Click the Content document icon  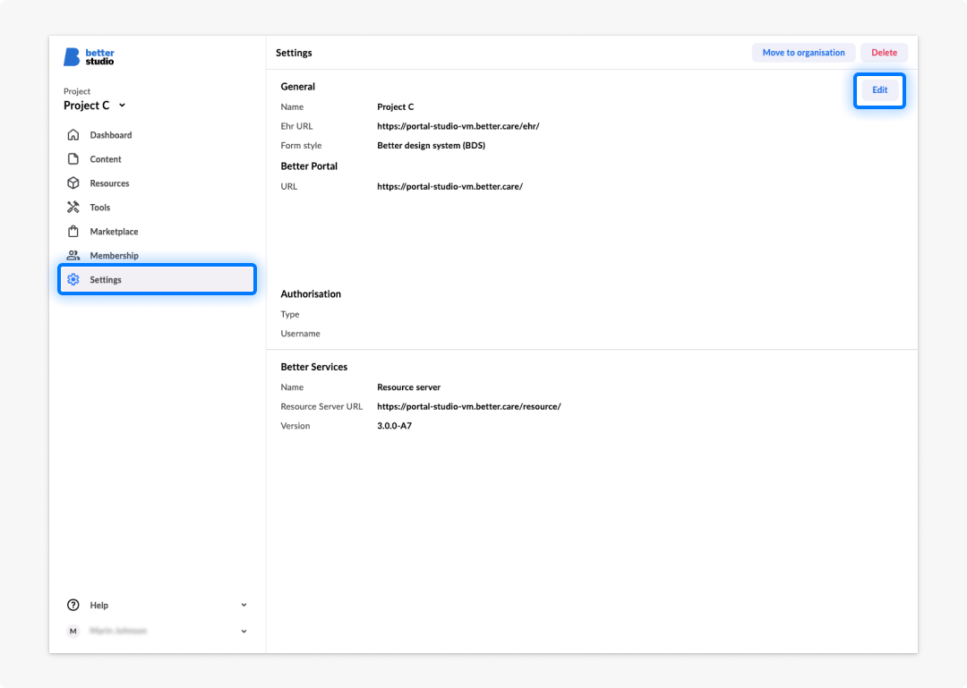[73, 159]
